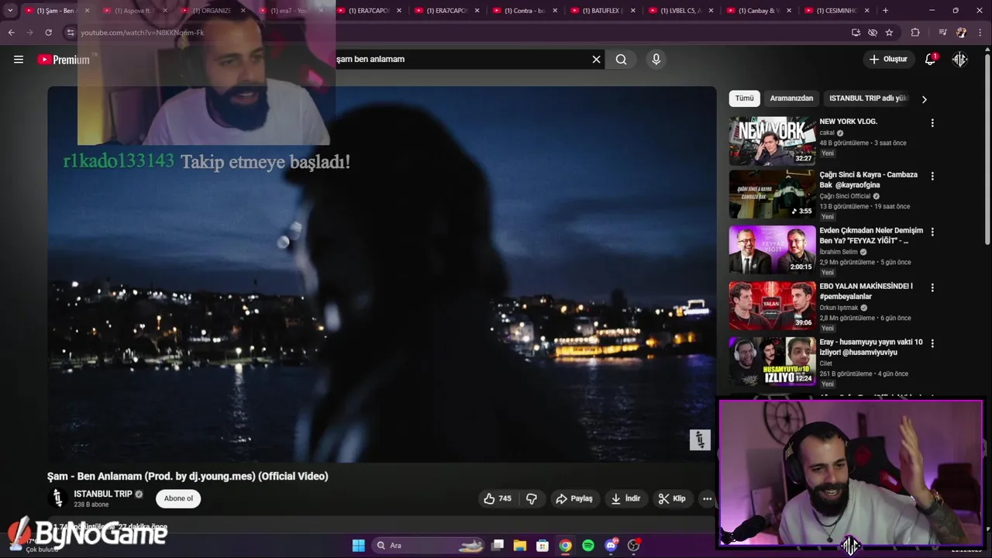Like the video showing 745 likes
Image resolution: width=992 pixels, height=558 pixels.
click(x=498, y=498)
